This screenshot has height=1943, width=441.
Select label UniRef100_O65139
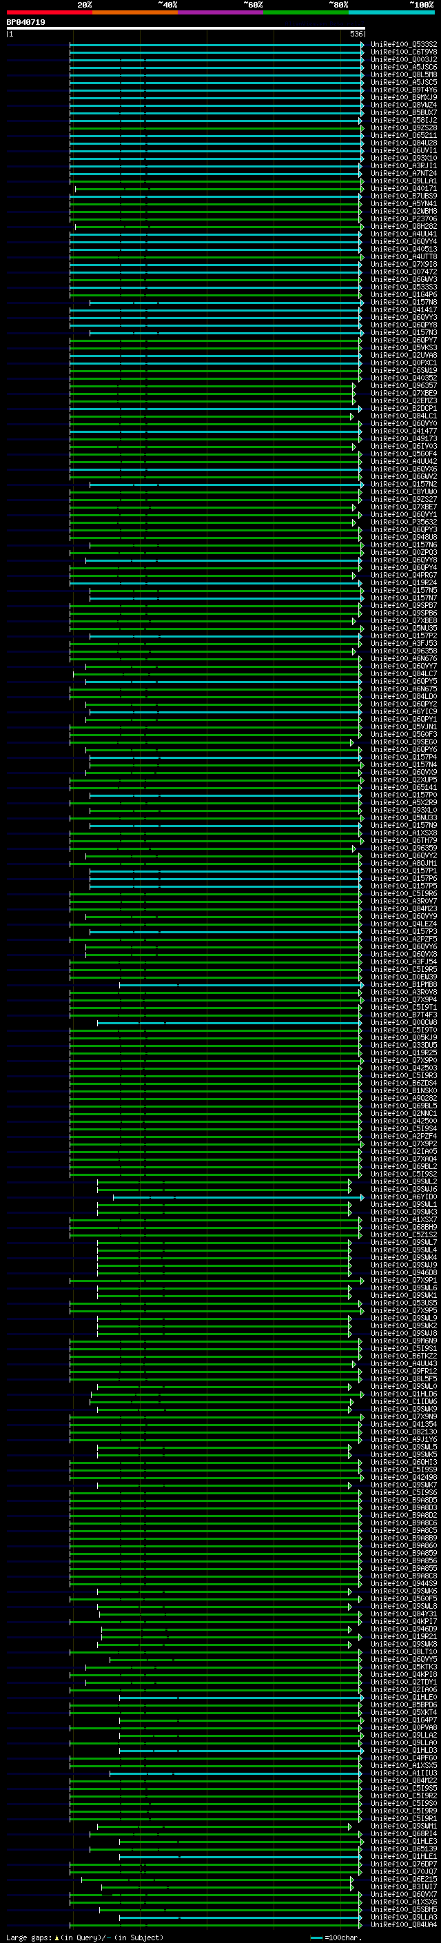point(404,1849)
